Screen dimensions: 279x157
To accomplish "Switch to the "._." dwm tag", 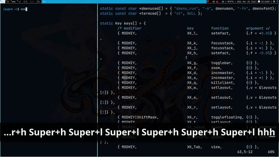I will [32, 2].
